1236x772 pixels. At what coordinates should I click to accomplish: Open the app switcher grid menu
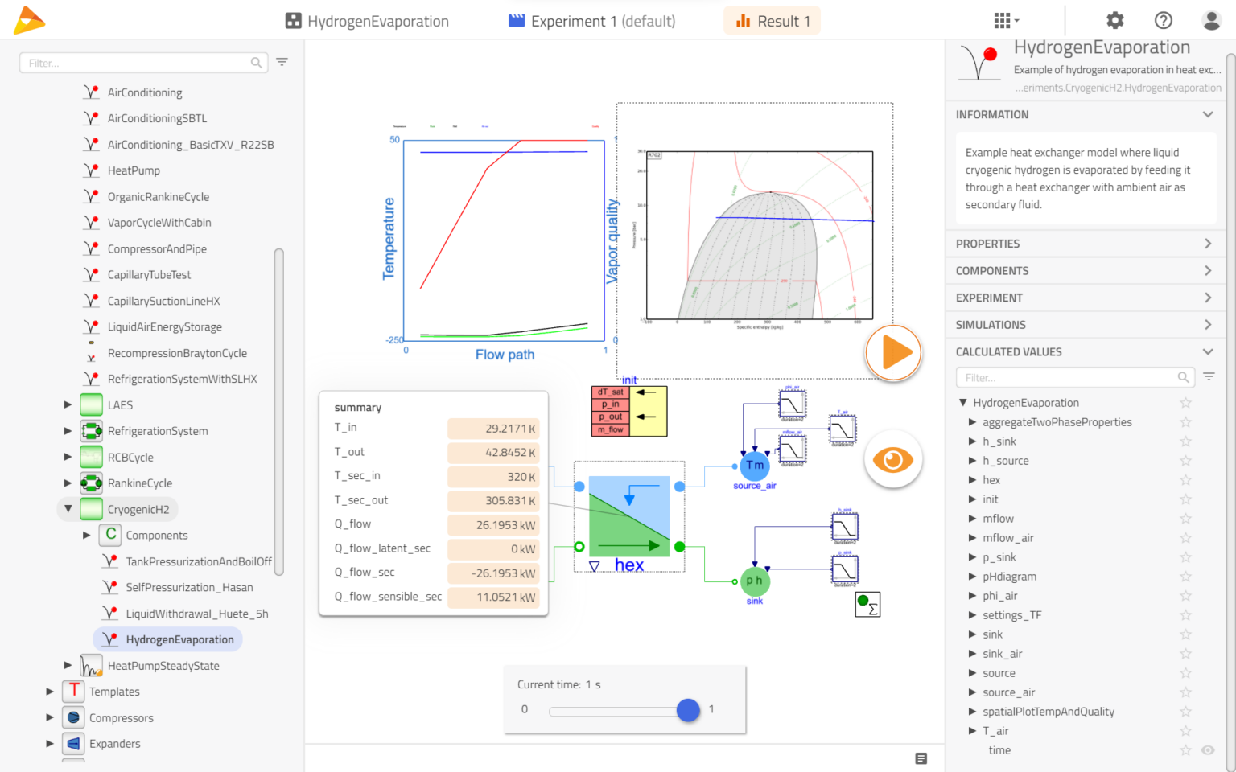[1002, 20]
